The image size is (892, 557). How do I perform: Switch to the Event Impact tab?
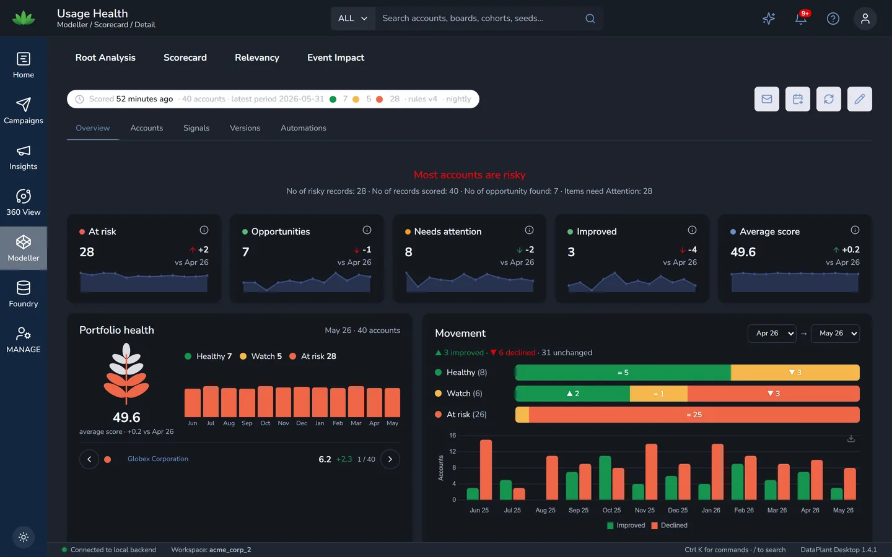pyautogui.click(x=336, y=58)
